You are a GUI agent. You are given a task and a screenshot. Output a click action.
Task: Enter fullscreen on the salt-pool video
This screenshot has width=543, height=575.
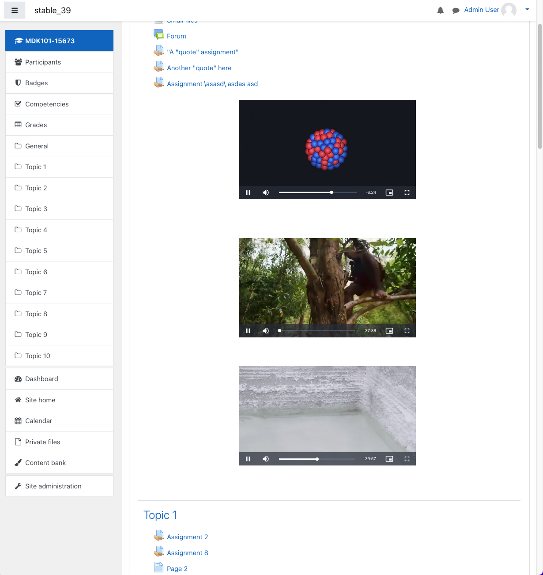[407, 459]
